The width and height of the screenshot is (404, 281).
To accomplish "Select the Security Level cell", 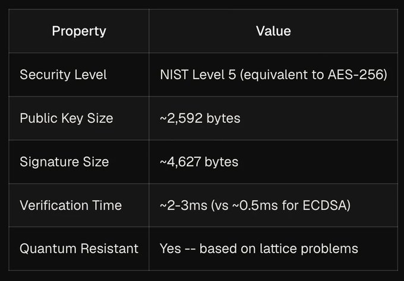I will coord(63,75).
